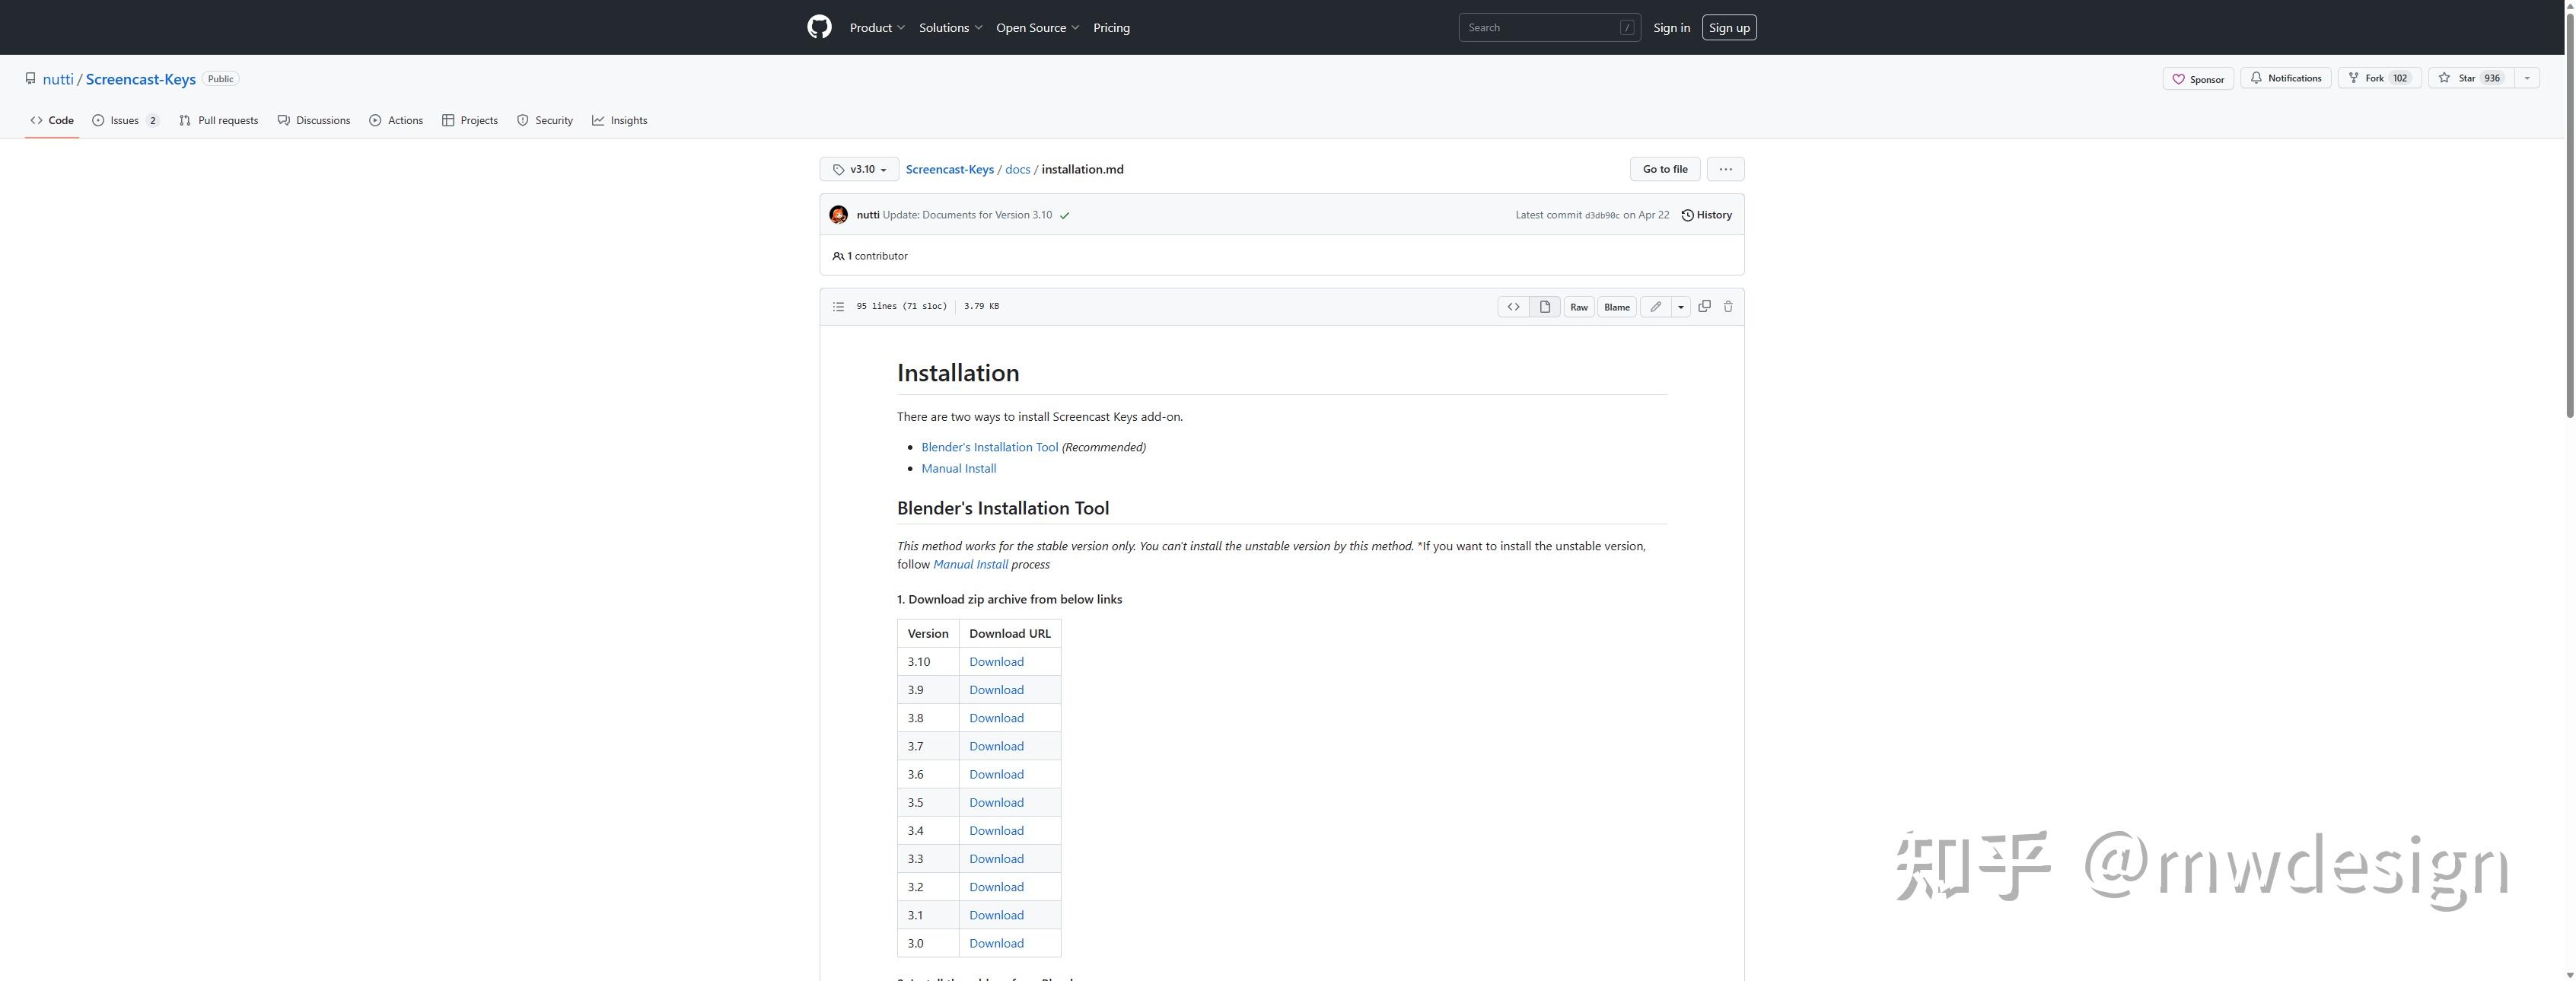Open table of contents outline icon
The height and width of the screenshot is (981, 2576).
(838, 306)
